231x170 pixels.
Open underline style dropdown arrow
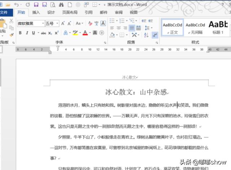click(39, 33)
